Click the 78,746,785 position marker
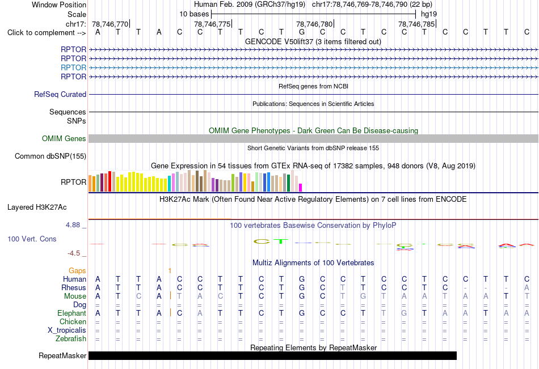This screenshot has height=369, width=539. [x=416, y=24]
